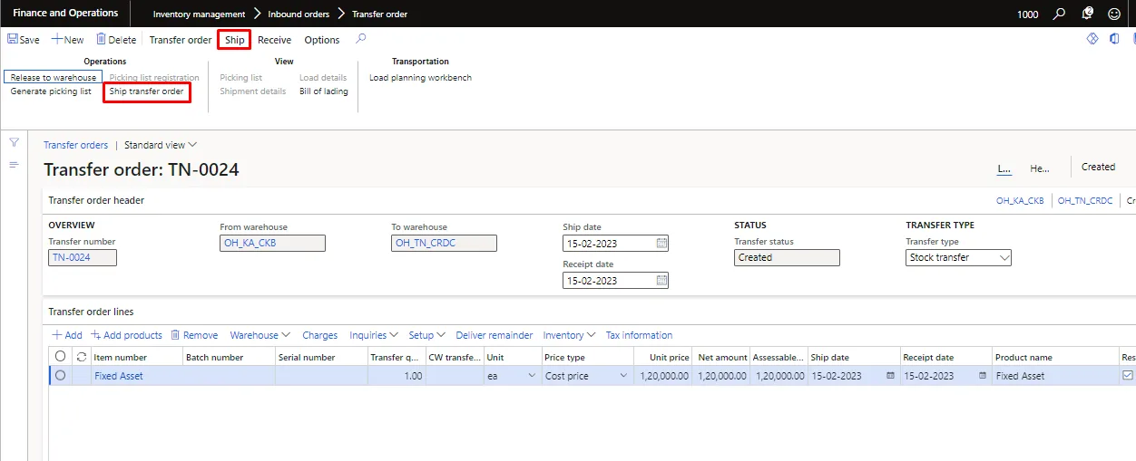The width and height of the screenshot is (1136, 461).
Task: Toggle the checkbox in Fixed Asset row
Action: click(1128, 375)
